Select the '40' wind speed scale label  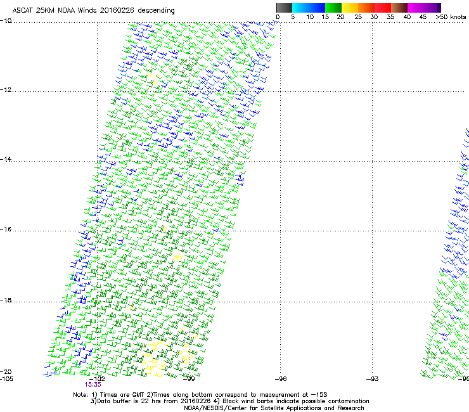(x=407, y=16)
